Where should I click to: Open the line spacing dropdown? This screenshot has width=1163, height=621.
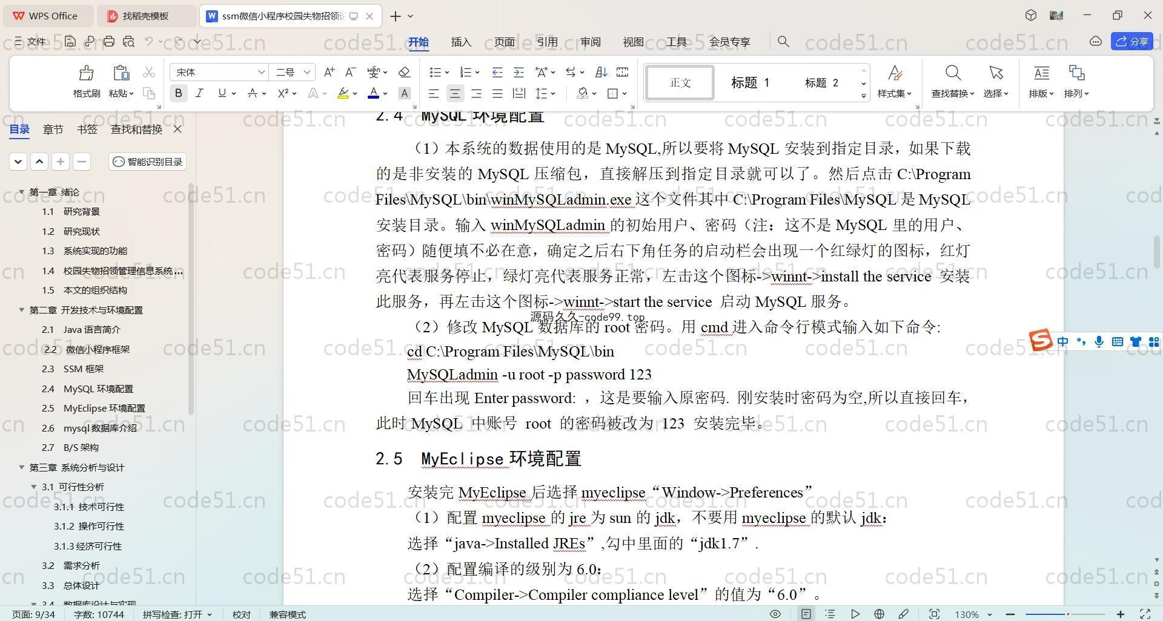(x=546, y=93)
